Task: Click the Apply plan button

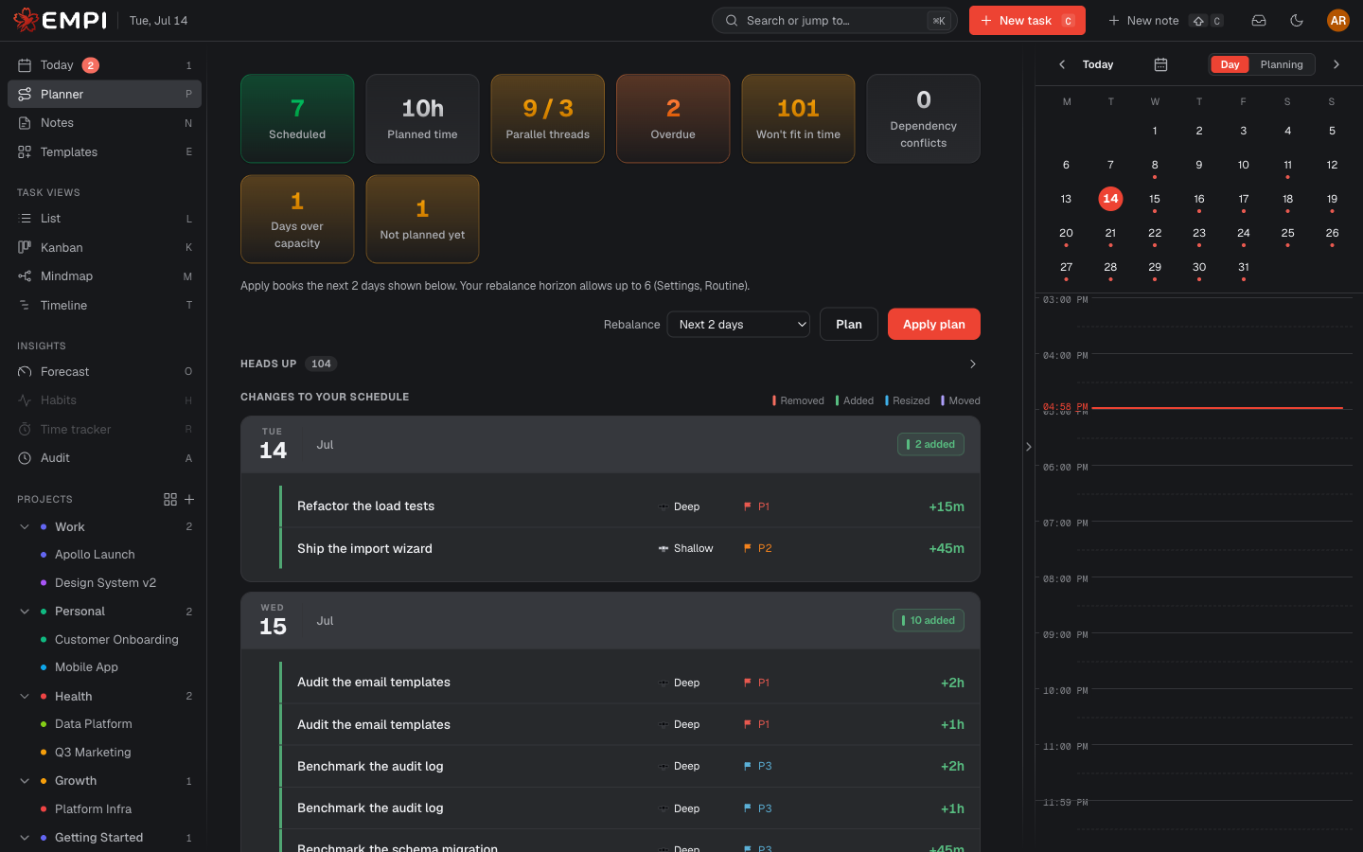Action: tap(933, 325)
